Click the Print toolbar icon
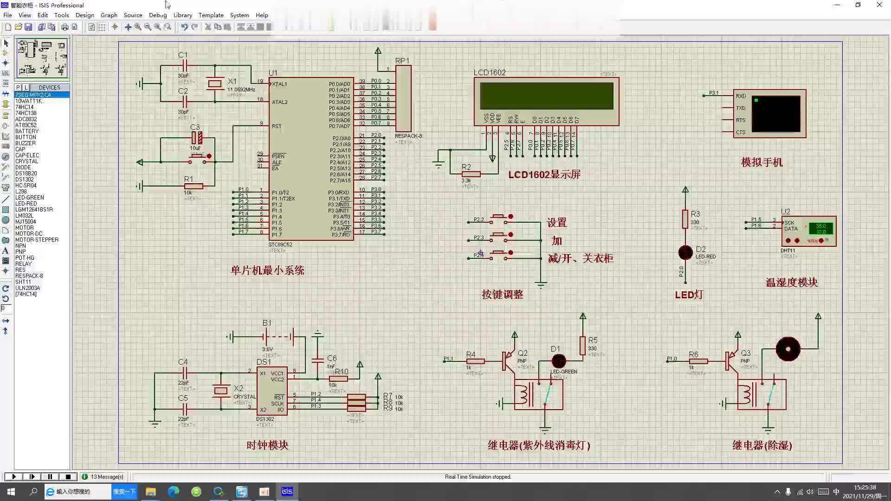This screenshot has height=501, width=891. point(65,27)
